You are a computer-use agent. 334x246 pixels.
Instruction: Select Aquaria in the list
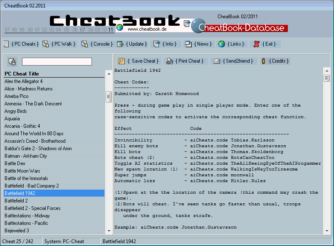tap(54, 119)
